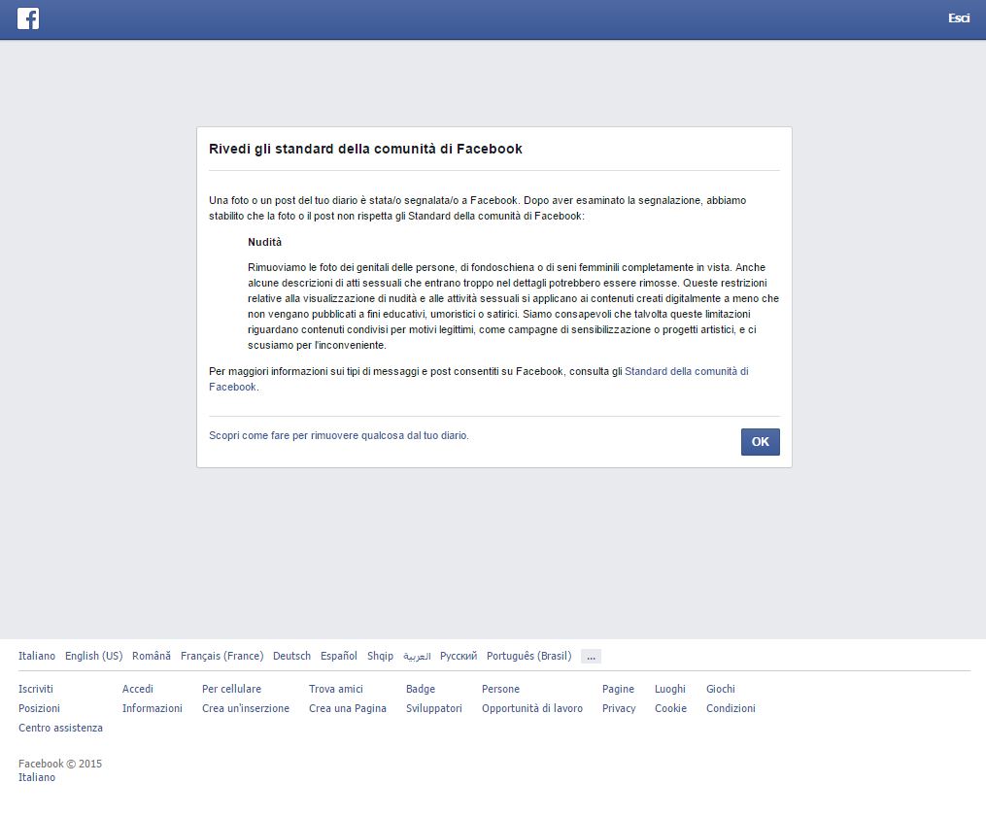The width and height of the screenshot is (986, 817).
Task: Open Accedi footer link
Action: (138, 689)
